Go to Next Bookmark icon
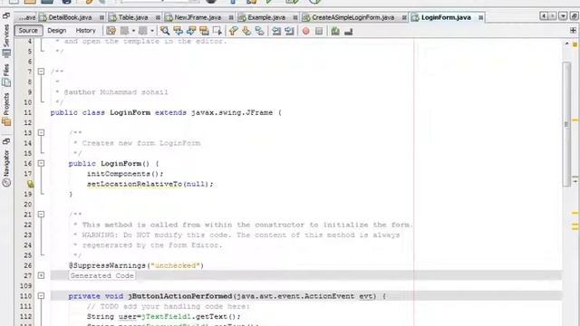 point(246,31)
